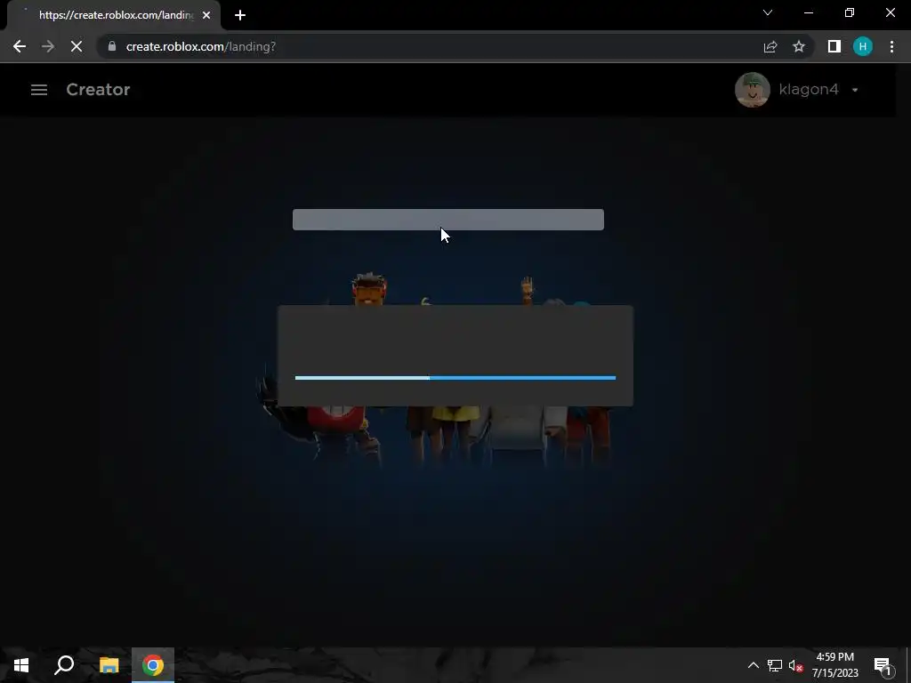Stop loading the page

(x=77, y=46)
